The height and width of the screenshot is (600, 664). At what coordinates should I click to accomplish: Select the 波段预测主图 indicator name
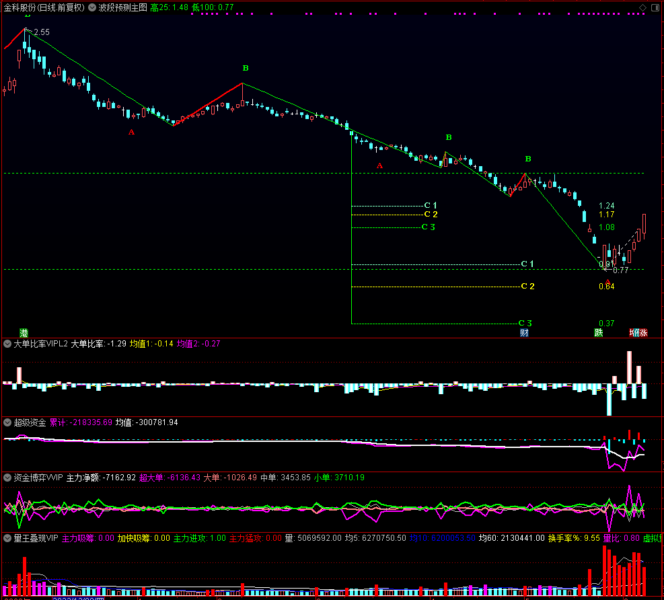[123, 7]
